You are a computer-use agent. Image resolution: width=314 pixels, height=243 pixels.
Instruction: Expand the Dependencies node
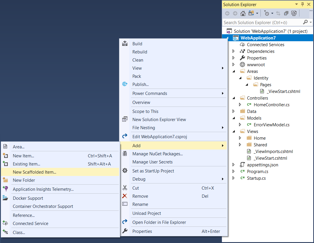(233, 51)
